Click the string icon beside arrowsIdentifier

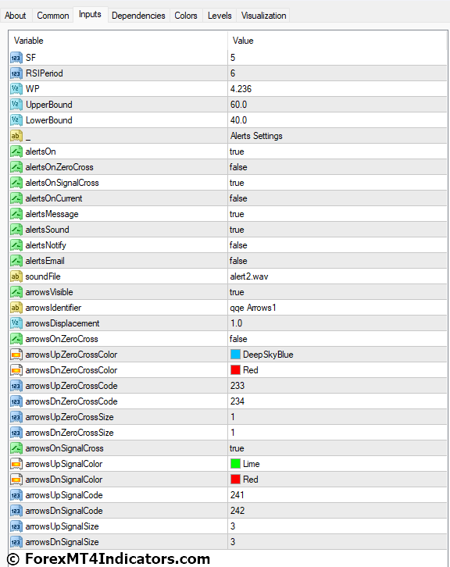tap(16, 308)
